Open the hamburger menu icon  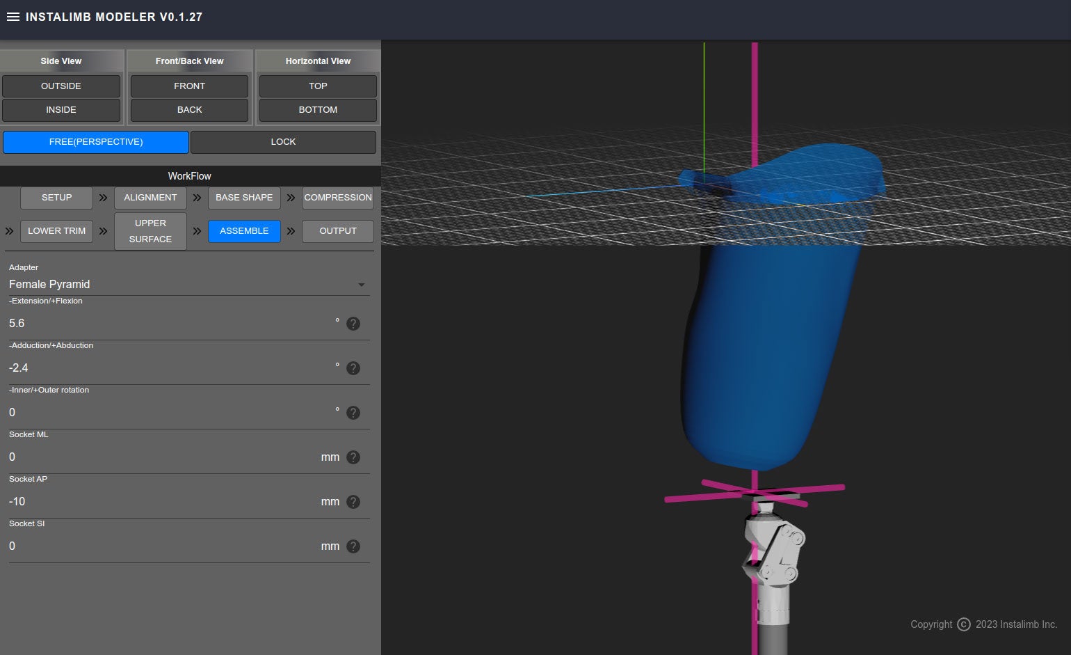coord(13,17)
